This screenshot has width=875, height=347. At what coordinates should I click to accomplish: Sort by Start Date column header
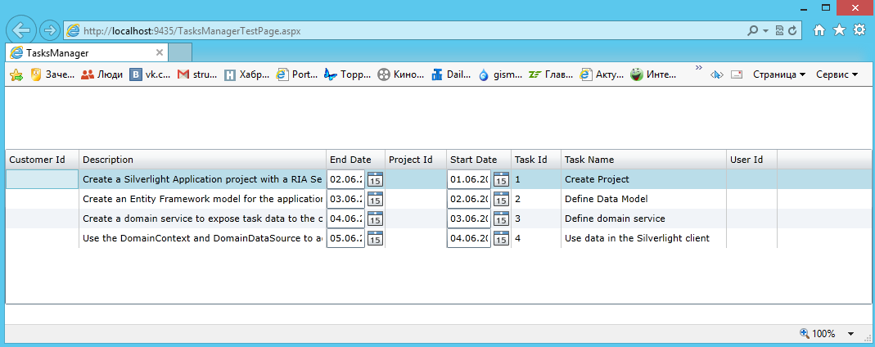point(479,160)
